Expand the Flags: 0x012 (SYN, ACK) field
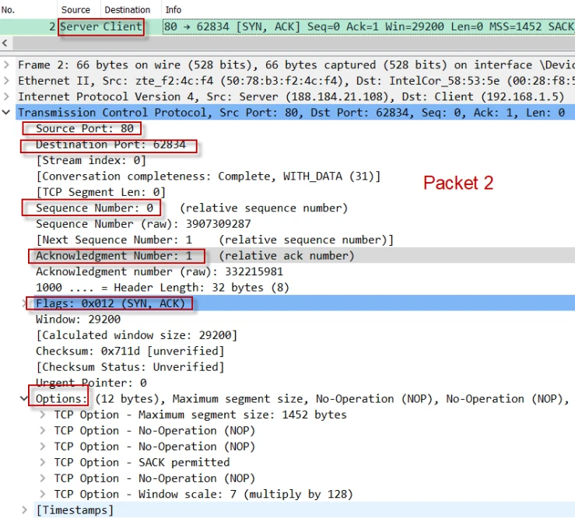The image size is (575, 518). click(25, 303)
